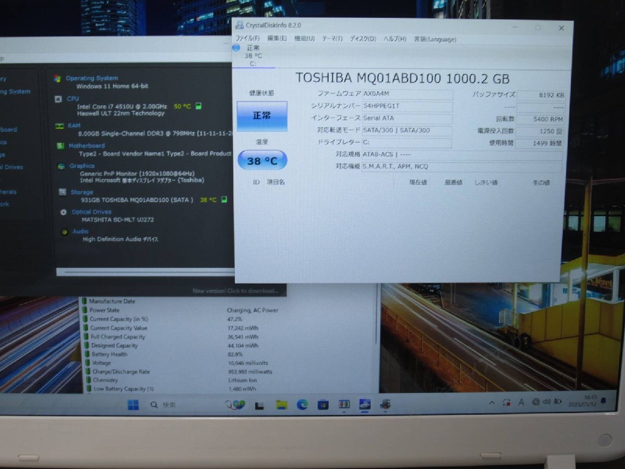625x469 pixels.
Task: Open the テーマ(T) menu in CrystalDiskInfo
Action: coord(332,39)
